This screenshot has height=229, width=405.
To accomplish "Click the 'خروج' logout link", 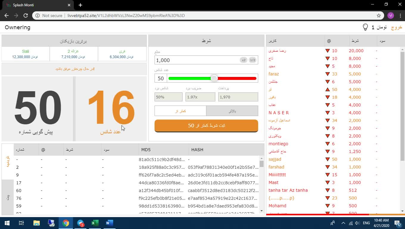I will (396, 27).
